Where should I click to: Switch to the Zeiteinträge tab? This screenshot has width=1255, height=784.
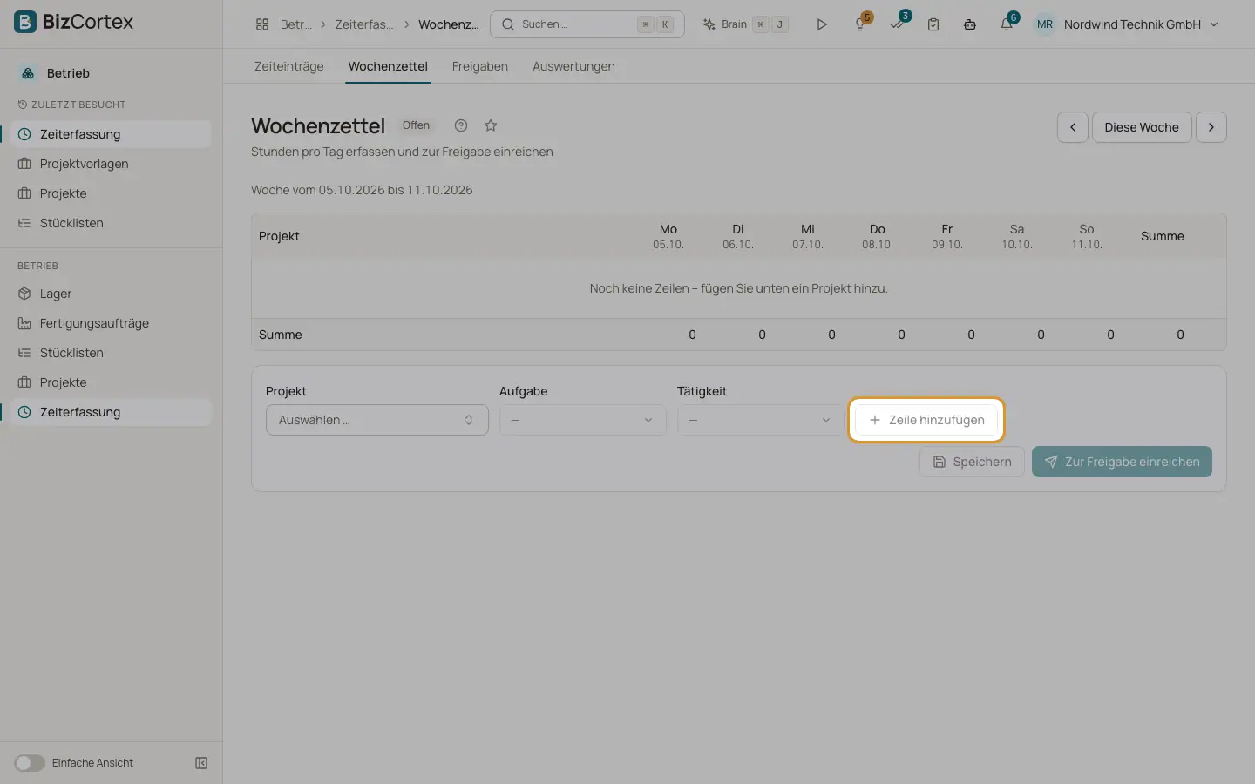(289, 66)
